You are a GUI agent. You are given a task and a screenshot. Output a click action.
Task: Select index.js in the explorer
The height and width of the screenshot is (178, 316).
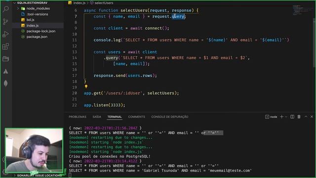pyautogui.click(x=33, y=25)
